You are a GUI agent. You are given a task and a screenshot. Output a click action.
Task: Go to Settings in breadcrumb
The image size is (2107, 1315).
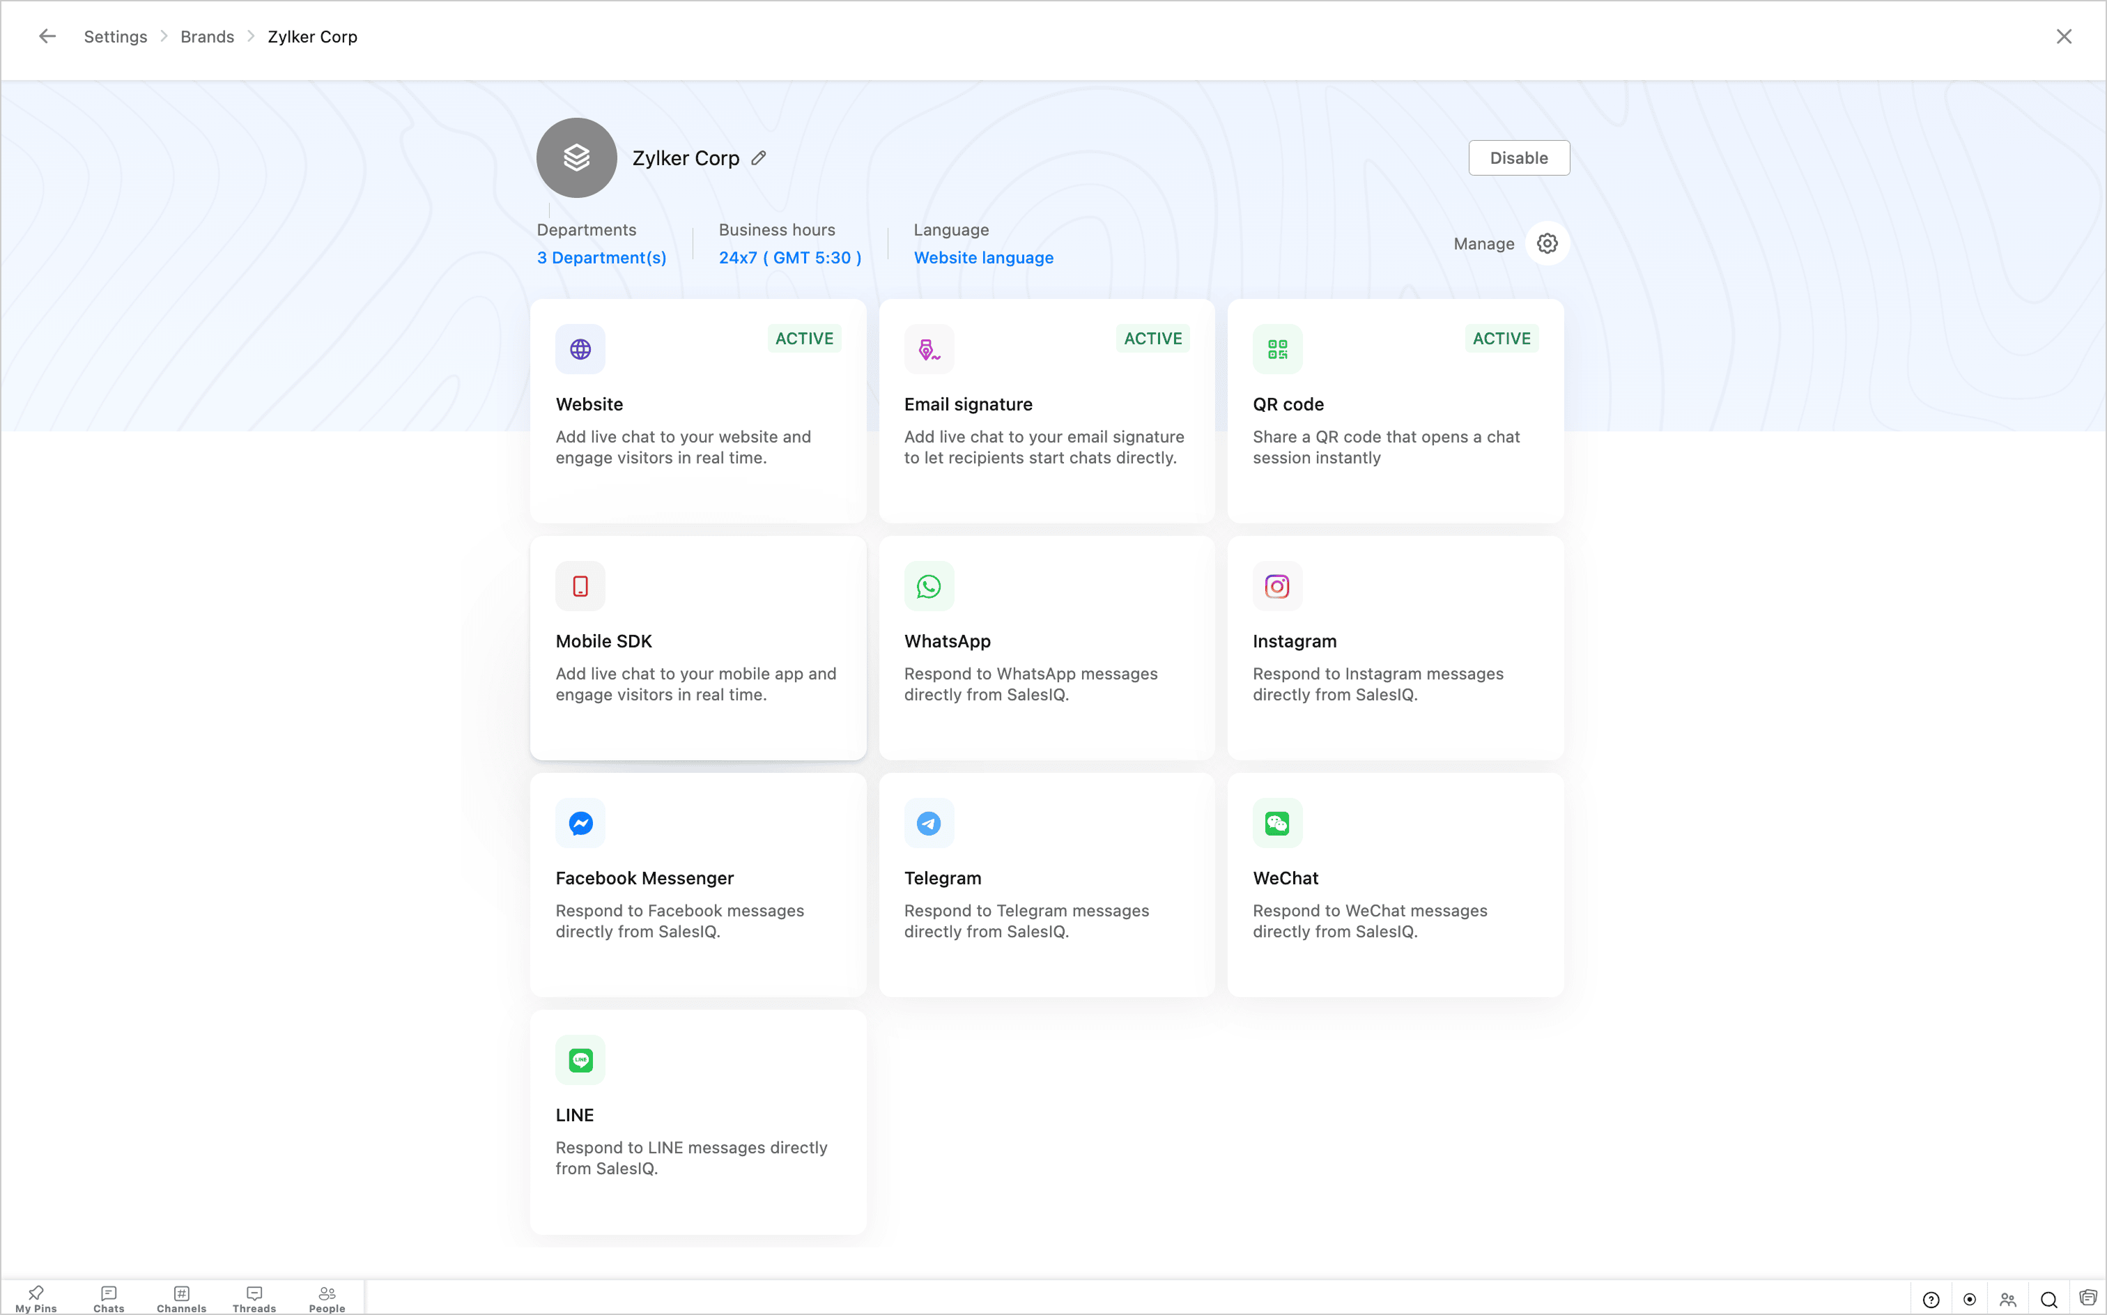point(115,36)
